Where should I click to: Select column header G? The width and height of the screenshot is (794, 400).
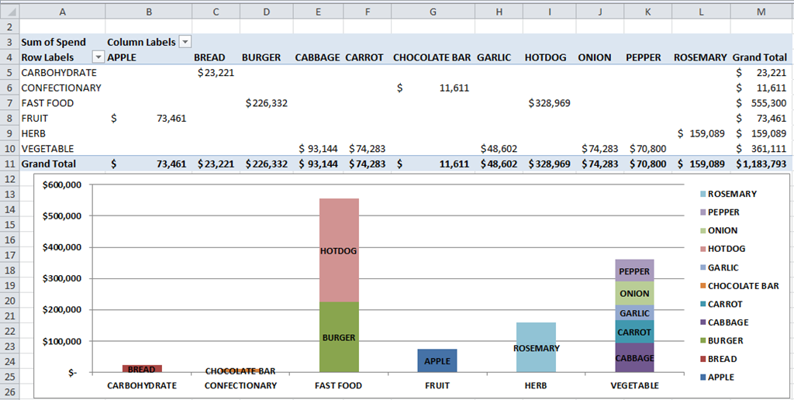[433, 12]
